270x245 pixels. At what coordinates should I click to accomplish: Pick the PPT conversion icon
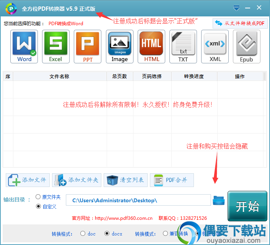click(x=88, y=47)
